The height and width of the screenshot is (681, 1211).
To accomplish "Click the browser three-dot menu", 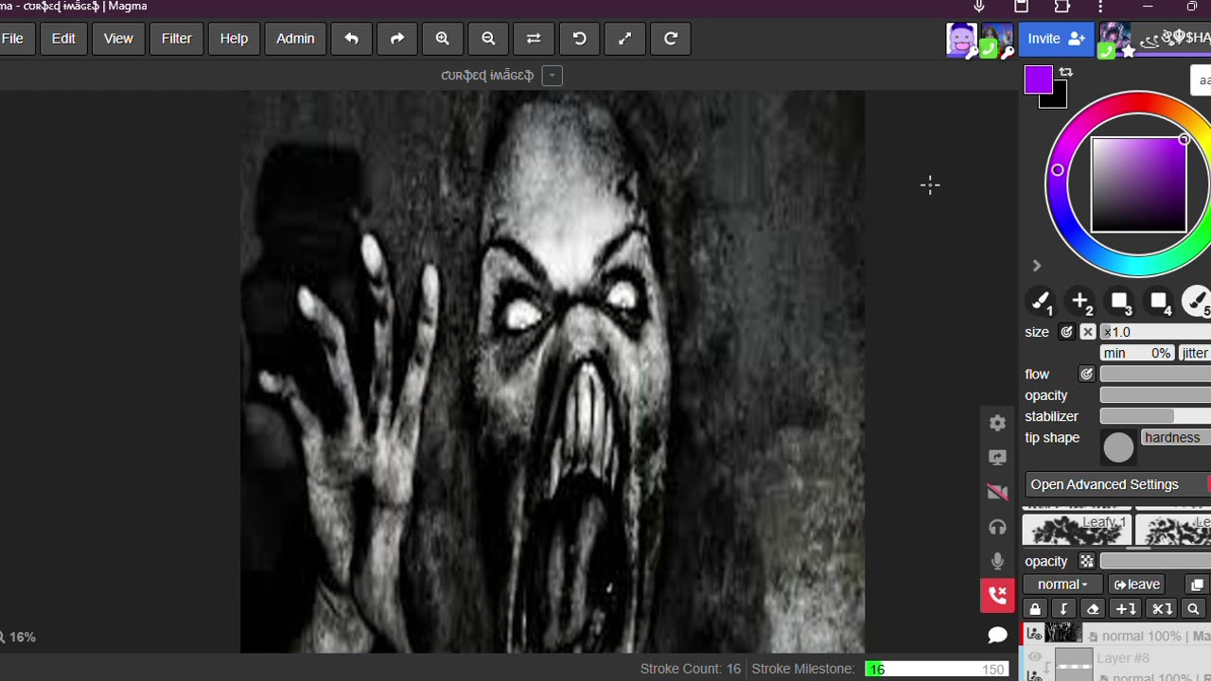I will pos(1100,7).
